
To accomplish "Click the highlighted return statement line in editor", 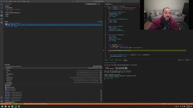I will (x=147, y=50).
